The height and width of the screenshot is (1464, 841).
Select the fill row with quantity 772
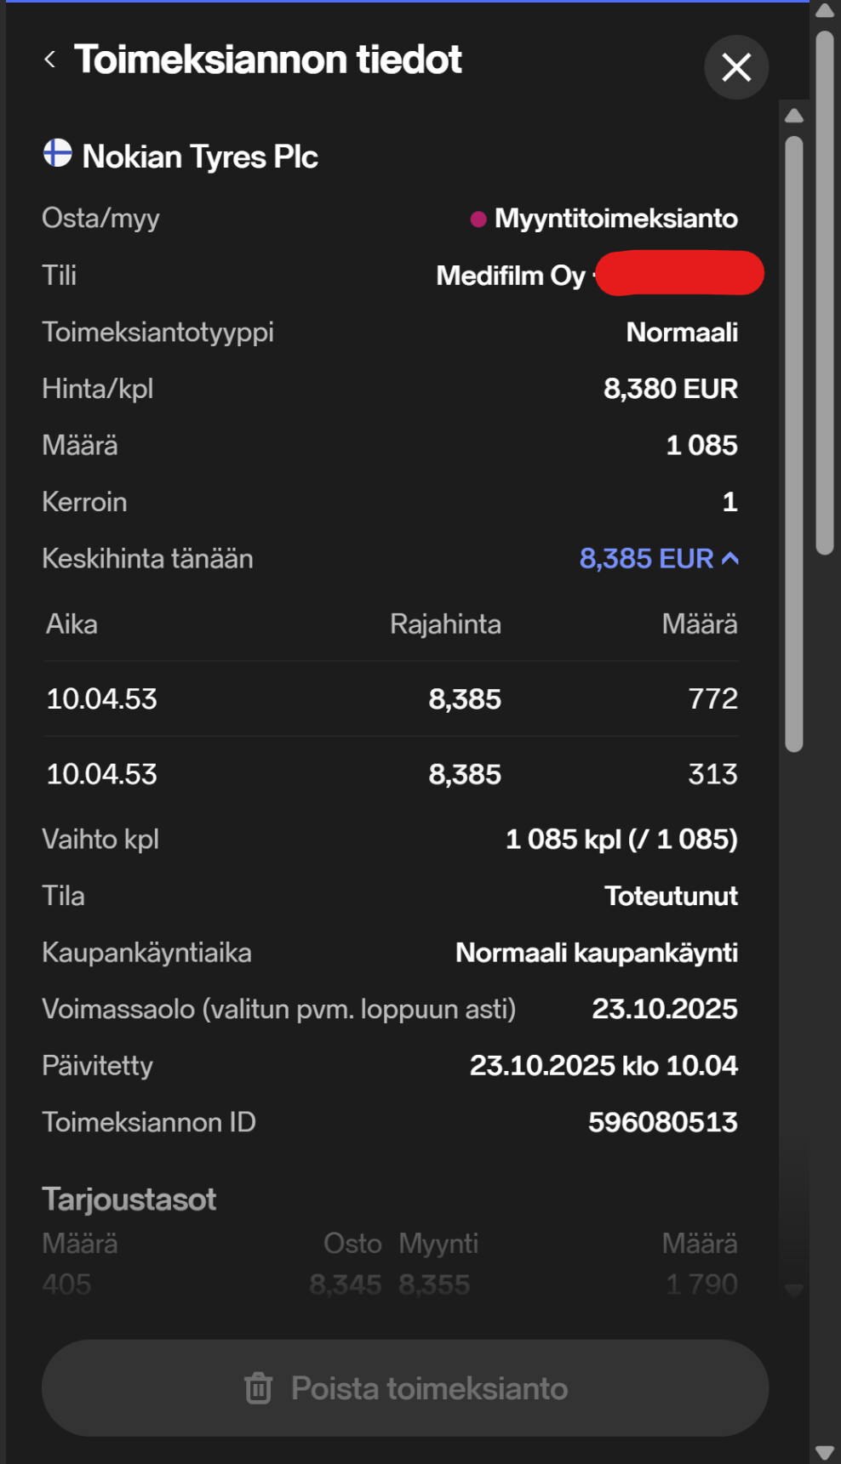(x=392, y=699)
